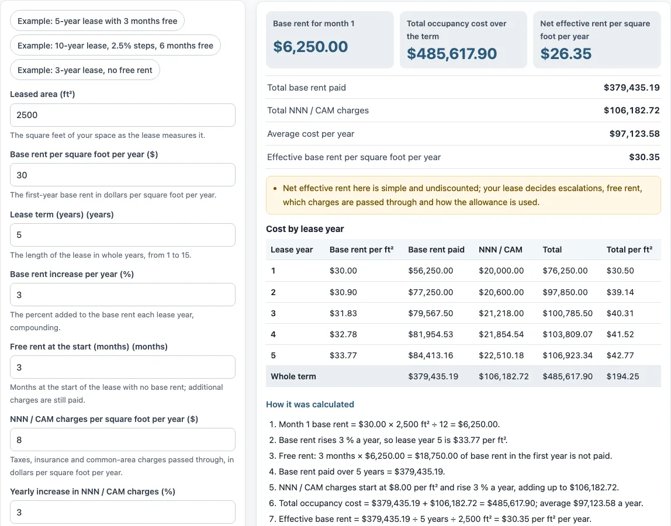Select the net effective rent note text

click(462, 195)
